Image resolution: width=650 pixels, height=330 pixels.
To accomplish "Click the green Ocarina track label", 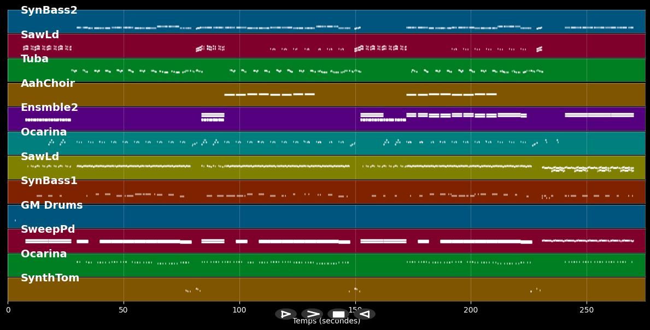I will (44, 254).
